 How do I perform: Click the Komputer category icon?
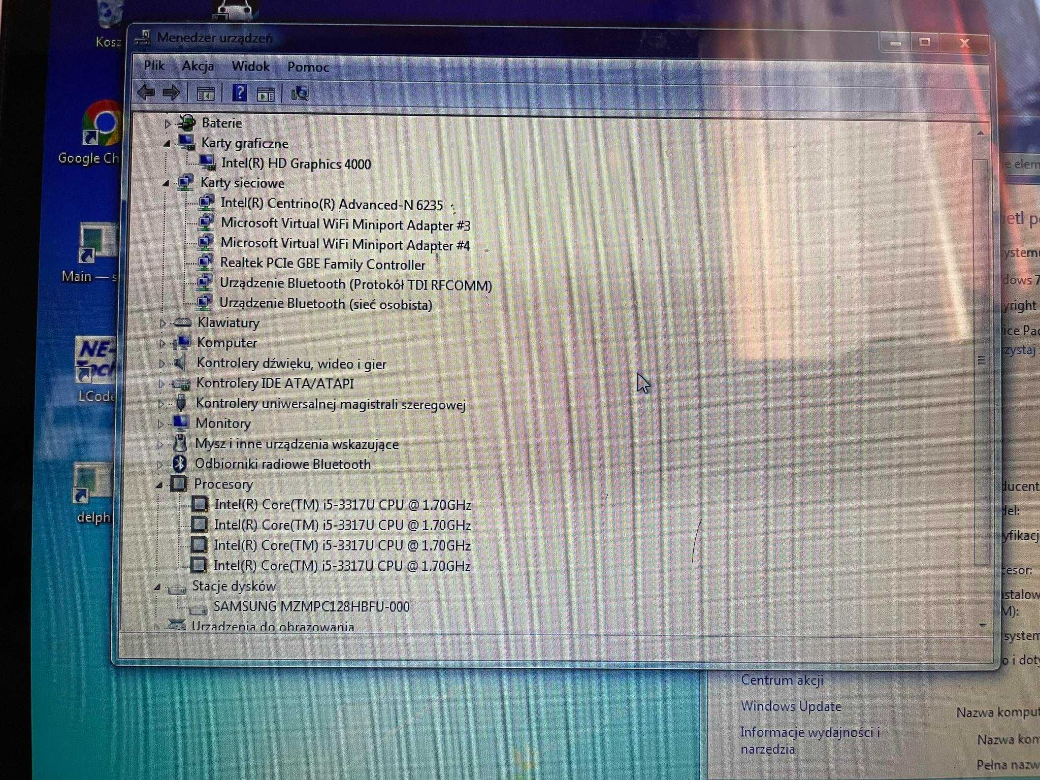pyautogui.click(x=181, y=342)
